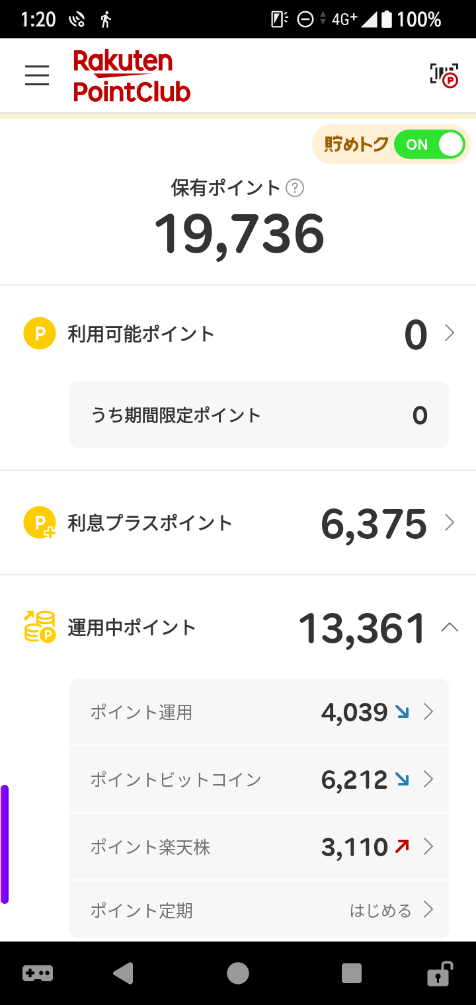Collapse the 運用中ポイント section
Viewport: 476px width, 1005px height.
450,627
